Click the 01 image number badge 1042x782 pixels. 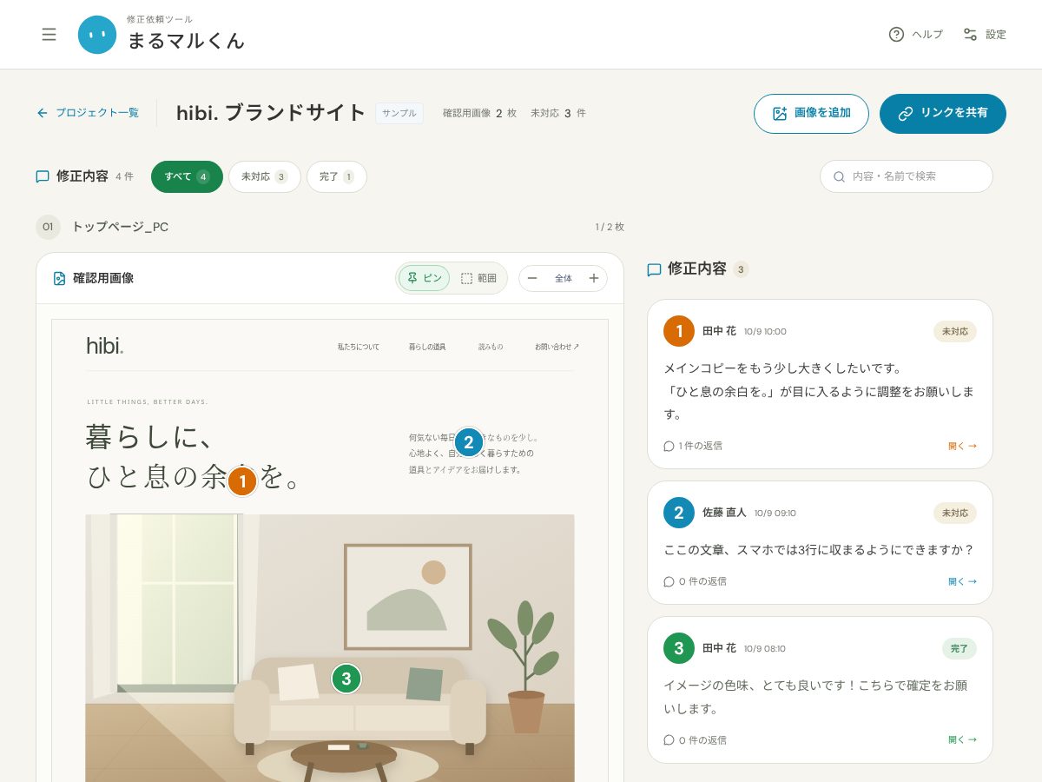(48, 227)
